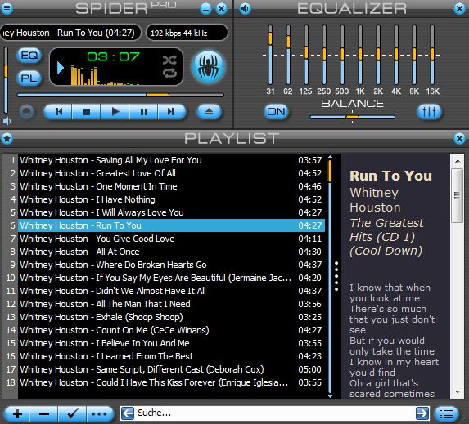This screenshot has height=424, width=469.
Task: Pause the playing track
Action: 144,112
